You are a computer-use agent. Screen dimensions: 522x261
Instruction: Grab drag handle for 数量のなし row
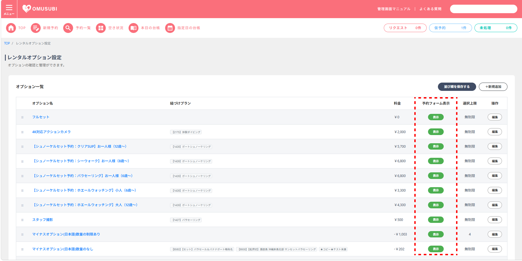coord(23,249)
